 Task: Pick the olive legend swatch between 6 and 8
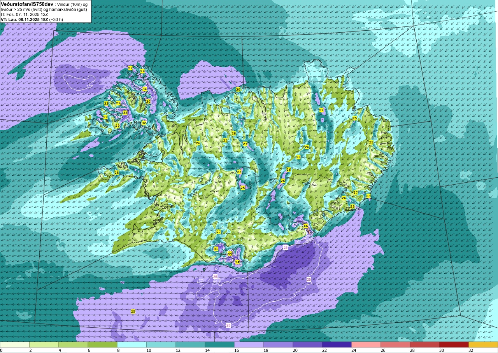[x=102, y=344]
